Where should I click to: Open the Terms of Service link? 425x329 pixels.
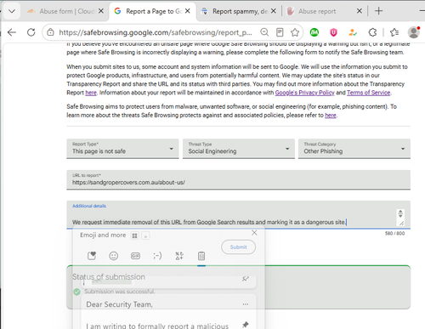click(368, 93)
